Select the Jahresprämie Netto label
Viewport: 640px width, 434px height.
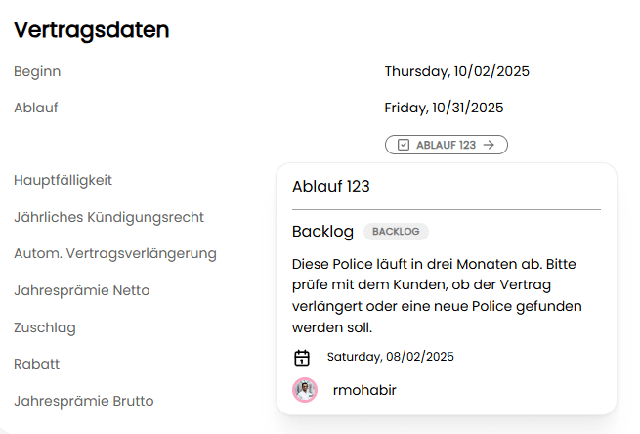[x=82, y=290]
